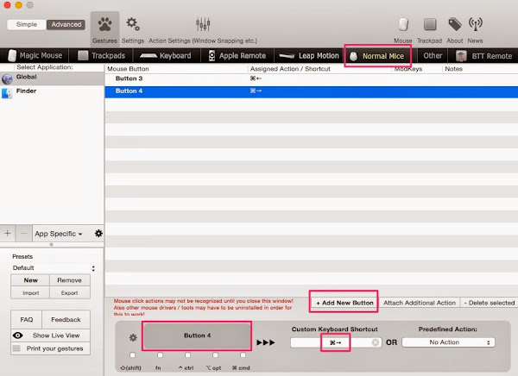
Task: Click the Custom Keyboard Shortcut field
Action: click(x=336, y=342)
